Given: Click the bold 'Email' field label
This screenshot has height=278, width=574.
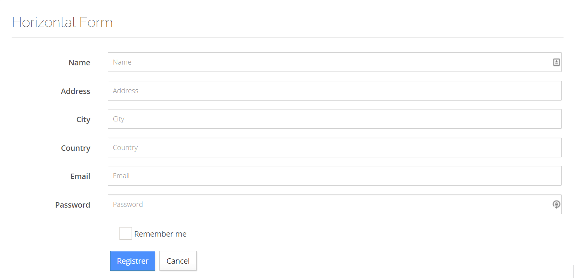Looking at the screenshot, I should pyautogui.click(x=80, y=176).
